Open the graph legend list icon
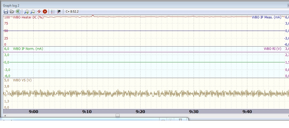The image size is (289, 128). [53, 11]
